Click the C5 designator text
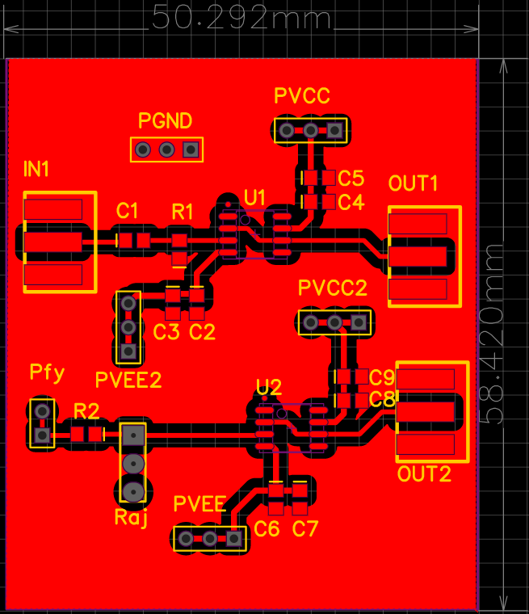Image resolution: width=529 pixels, height=614 pixels. tap(351, 179)
